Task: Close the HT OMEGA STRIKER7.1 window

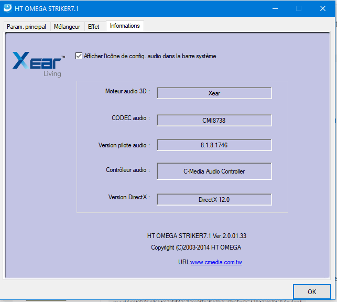Action: [323, 8]
